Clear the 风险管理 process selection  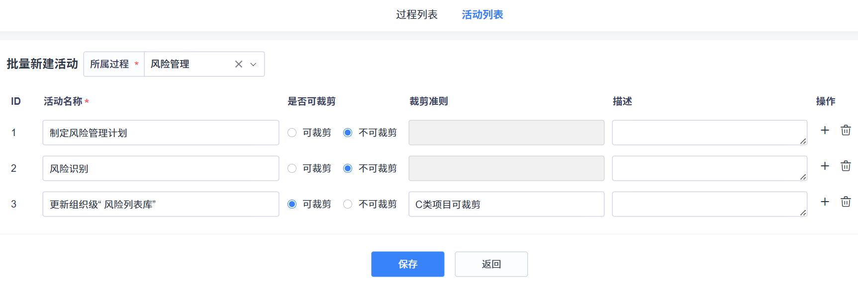239,64
